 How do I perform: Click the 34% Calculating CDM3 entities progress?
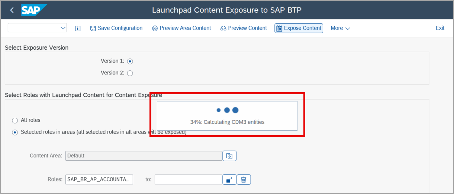227,116
